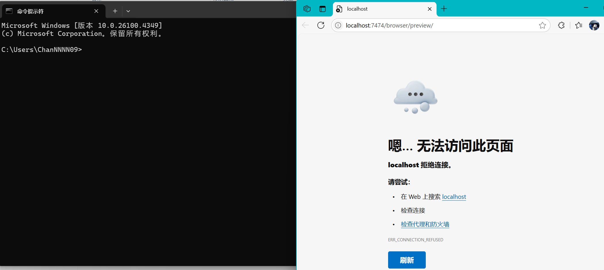Click the browser profile avatar

(x=594, y=25)
